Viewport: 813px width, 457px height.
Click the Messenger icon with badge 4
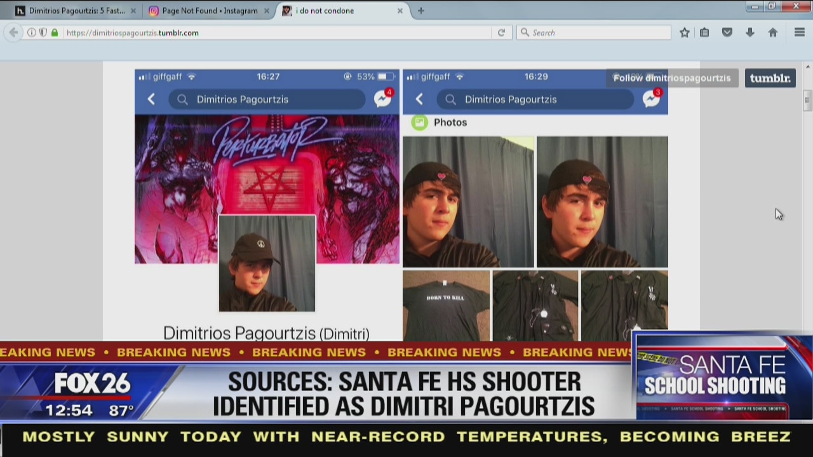[x=382, y=98]
